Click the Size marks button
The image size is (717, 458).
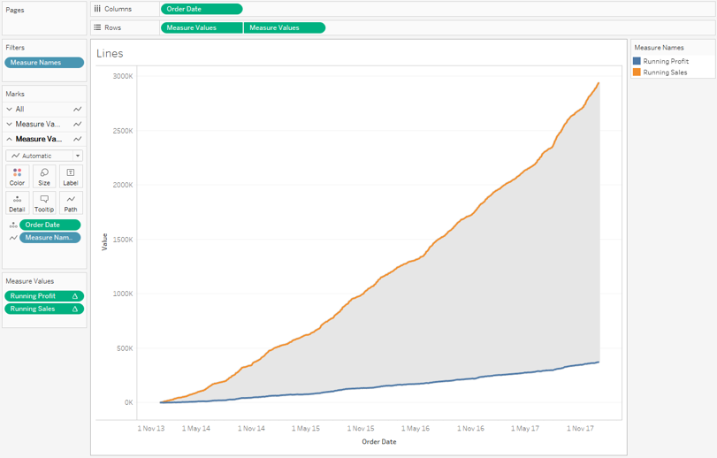point(44,177)
